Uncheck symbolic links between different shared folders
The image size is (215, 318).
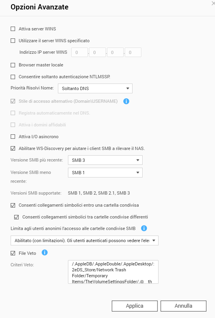click(x=17, y=217)
